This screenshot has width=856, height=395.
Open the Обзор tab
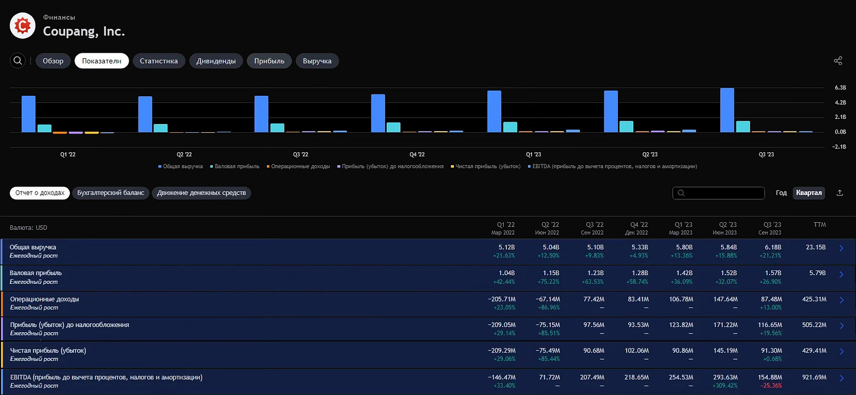point(53,61)
